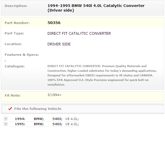Click V8 4.0L engine in 1994 row

72,119
